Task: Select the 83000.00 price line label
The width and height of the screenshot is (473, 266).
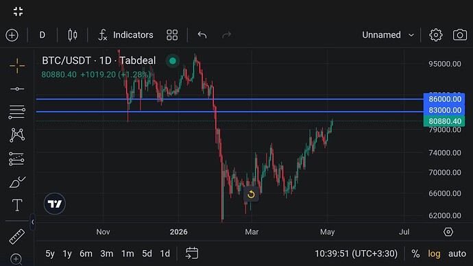Action: tap(444, 110)
